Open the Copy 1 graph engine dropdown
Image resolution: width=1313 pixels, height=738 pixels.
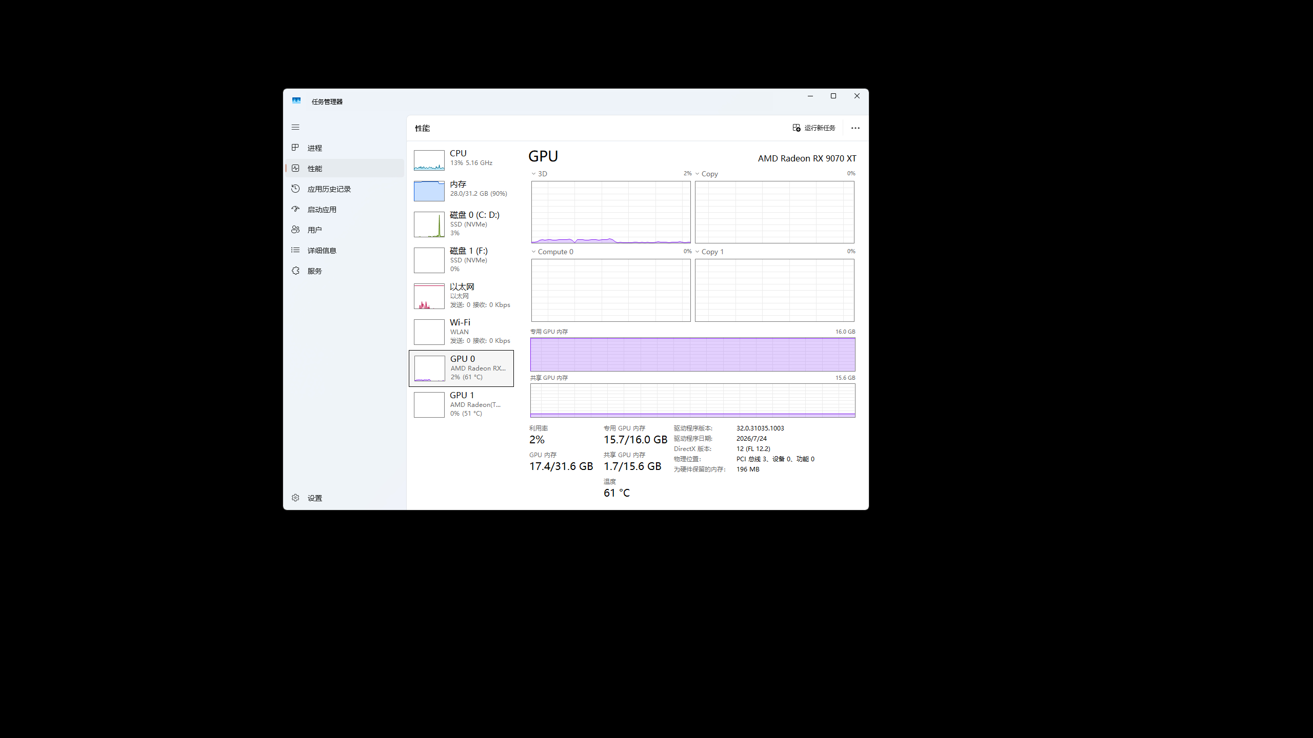697,252
